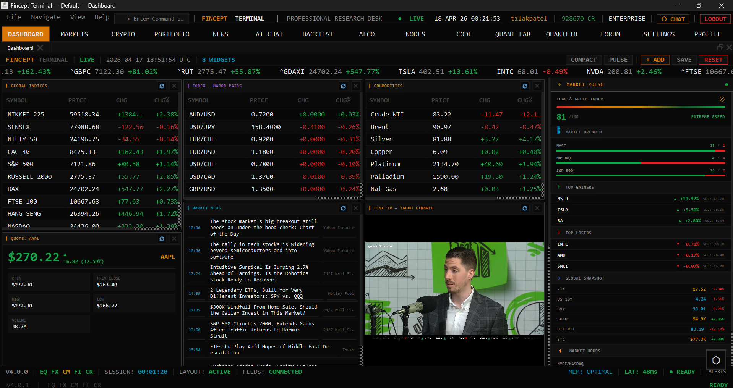Viewport: 733px width, 388px height.
Task: Refresh the Market News feed
Action: point(343,208)
